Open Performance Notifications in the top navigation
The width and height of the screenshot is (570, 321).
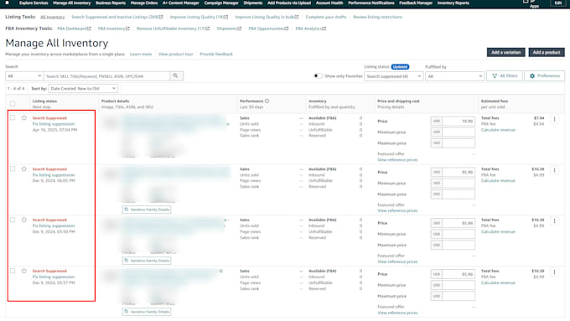tap(371, 3)
